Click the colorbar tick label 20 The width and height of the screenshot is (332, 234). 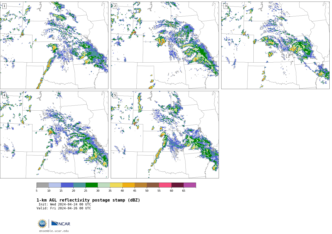(x=73, y=191)
